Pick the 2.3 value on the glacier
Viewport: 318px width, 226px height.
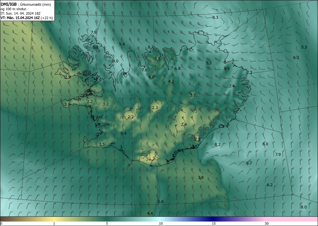click(x=155, y=107)
